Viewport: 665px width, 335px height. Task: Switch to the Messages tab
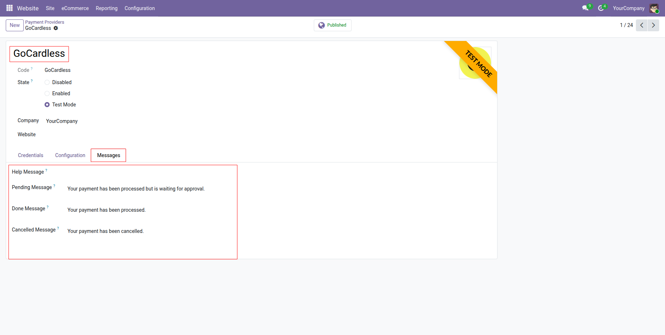[109, 155]
